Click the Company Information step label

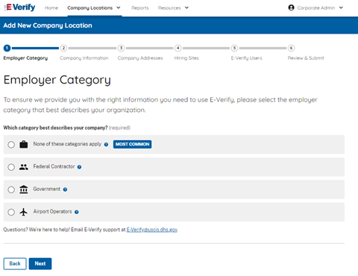(x=84, y=58)
